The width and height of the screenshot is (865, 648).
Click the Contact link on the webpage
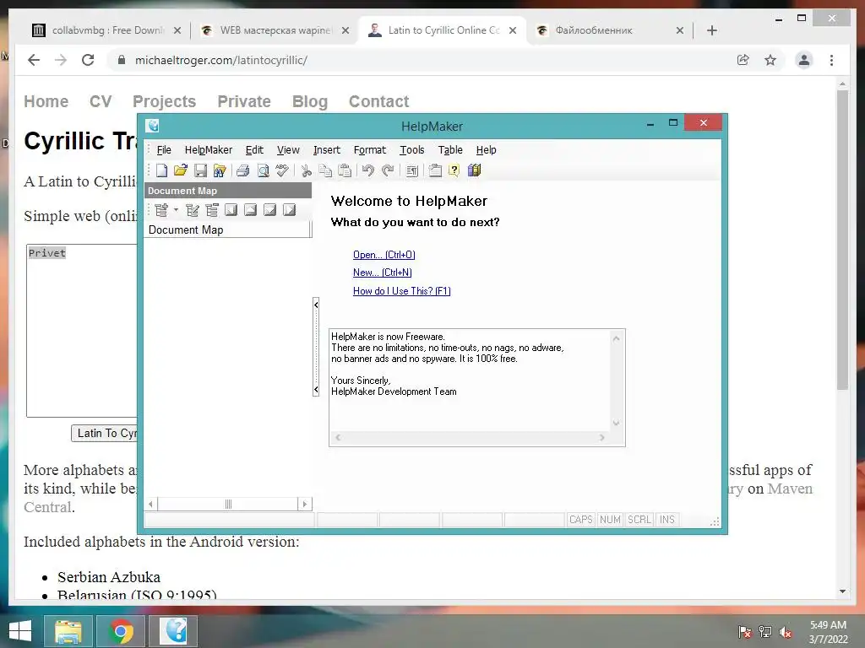379,101
